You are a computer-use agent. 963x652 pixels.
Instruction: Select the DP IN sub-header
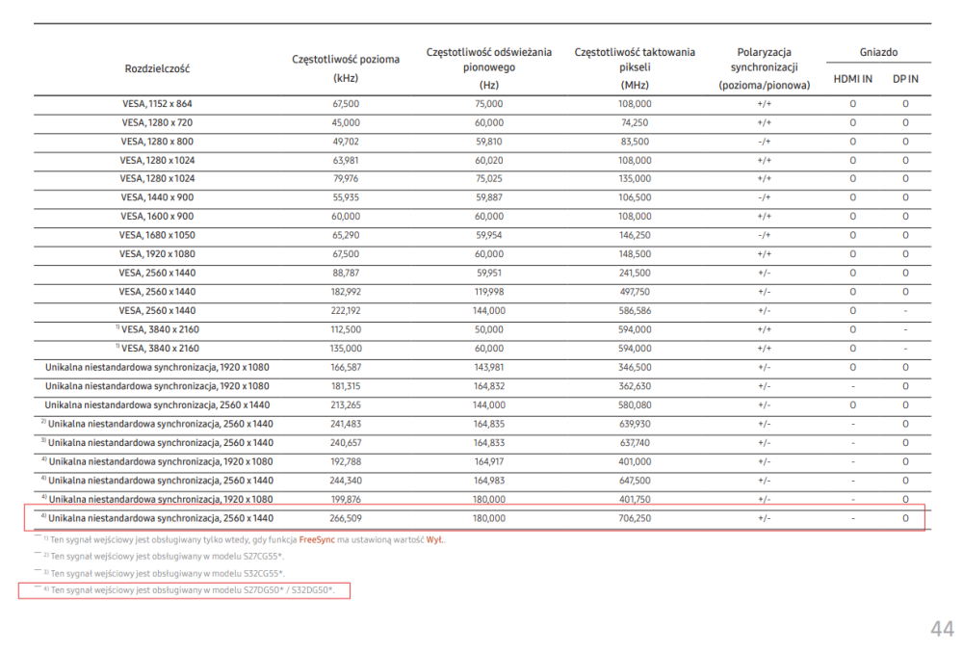[x=905, y=78]
